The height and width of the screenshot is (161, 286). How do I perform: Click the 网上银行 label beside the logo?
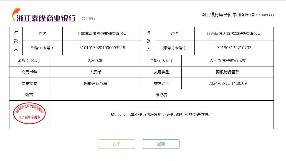click(x=88, y=18)
